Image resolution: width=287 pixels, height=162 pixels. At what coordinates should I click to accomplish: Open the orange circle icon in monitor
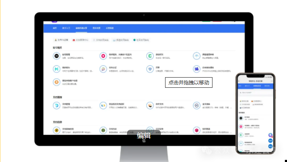(57, 82)
